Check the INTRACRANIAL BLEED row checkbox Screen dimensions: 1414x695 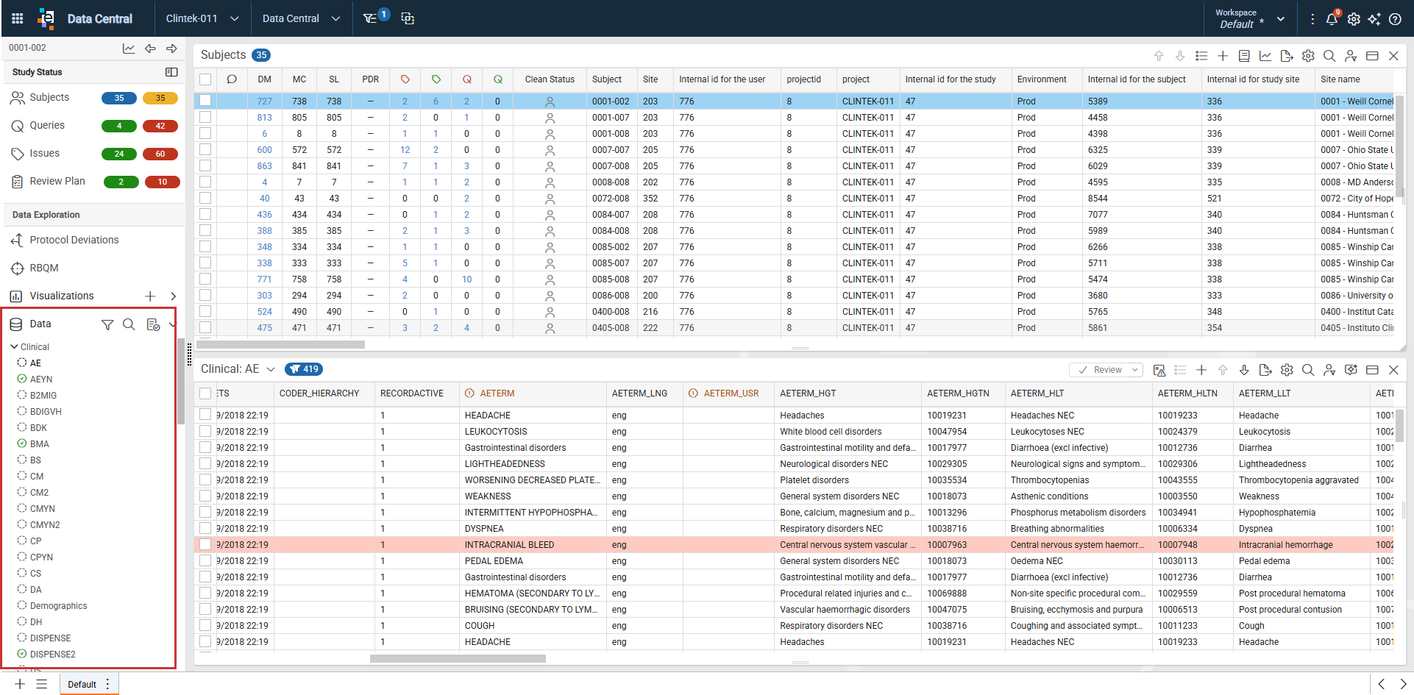[205, 545]
